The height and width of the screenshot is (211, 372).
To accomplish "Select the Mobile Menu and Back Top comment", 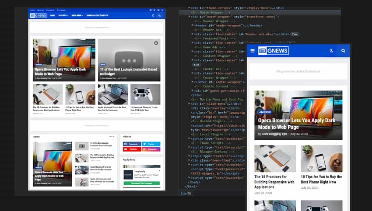I will (217, 100).
